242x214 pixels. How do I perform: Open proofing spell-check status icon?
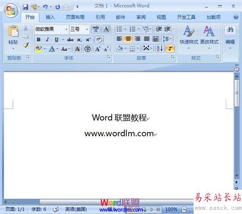[x=56, y=209]
